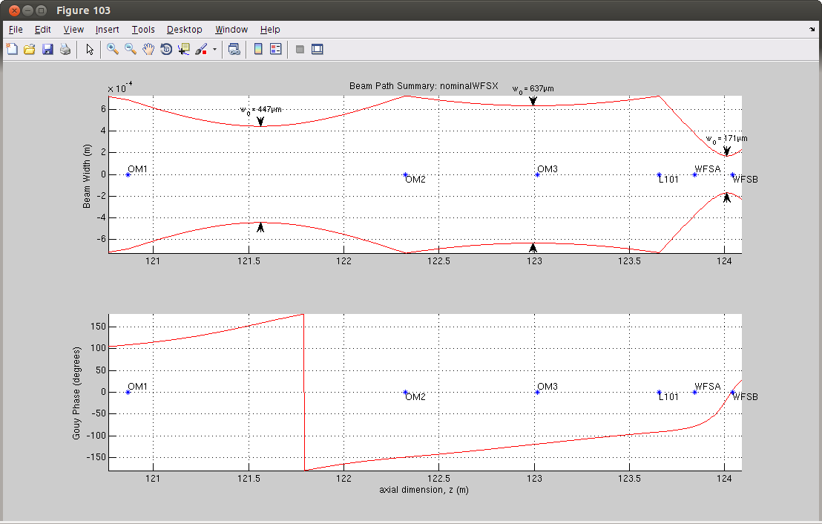Click the WFSA label in the Gouy Phase plot
822x524 pixels.
708,387
